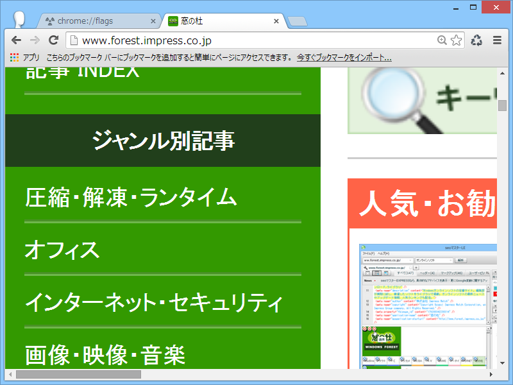Click the forward navigation arrow

[x=35, y=40]
